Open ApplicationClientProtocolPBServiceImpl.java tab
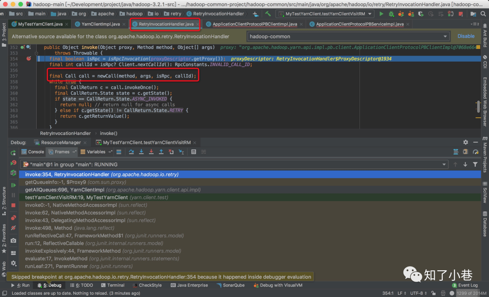The width and height of the screenshot is (489, 297). click(360, 24)
